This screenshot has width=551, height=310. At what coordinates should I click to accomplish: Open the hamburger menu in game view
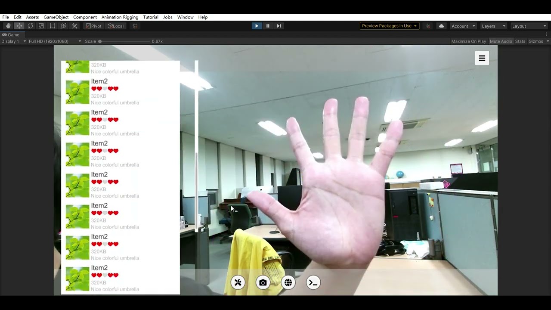pyautogui.click(x=482, y=58)
